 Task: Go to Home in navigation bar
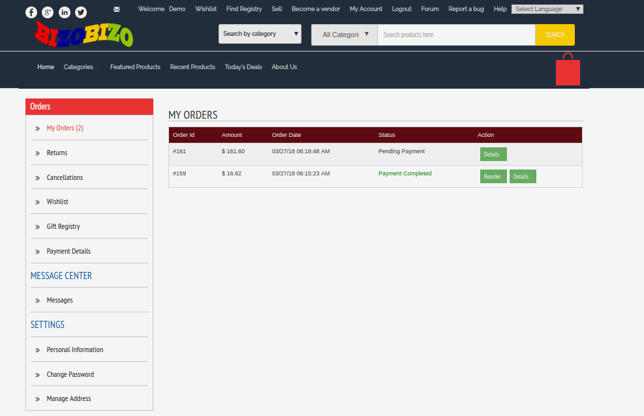pos(46,67)
